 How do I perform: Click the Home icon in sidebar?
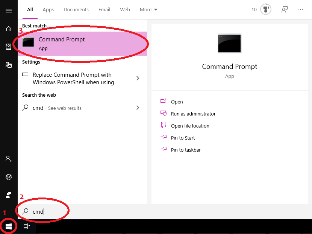pyautogui.click(x=9, y=29)
